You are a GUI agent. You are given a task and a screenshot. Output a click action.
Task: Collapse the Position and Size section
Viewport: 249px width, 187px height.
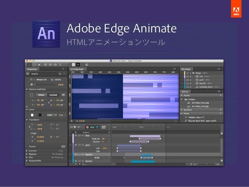(x=27, y=89)
